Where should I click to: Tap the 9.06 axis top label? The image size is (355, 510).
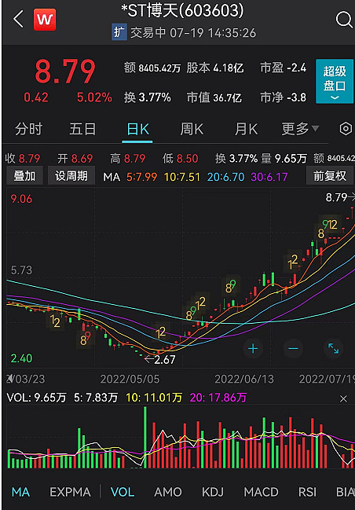[21, 199]
